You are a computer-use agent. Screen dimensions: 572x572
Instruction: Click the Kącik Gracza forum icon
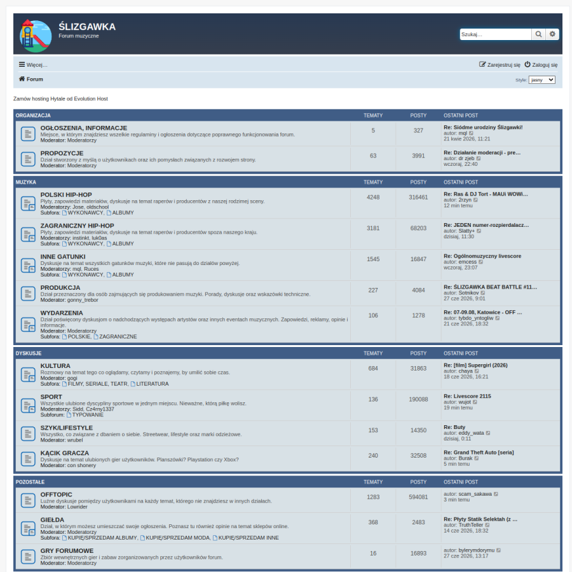28,459
